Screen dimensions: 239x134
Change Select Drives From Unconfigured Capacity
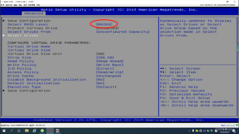123,32
